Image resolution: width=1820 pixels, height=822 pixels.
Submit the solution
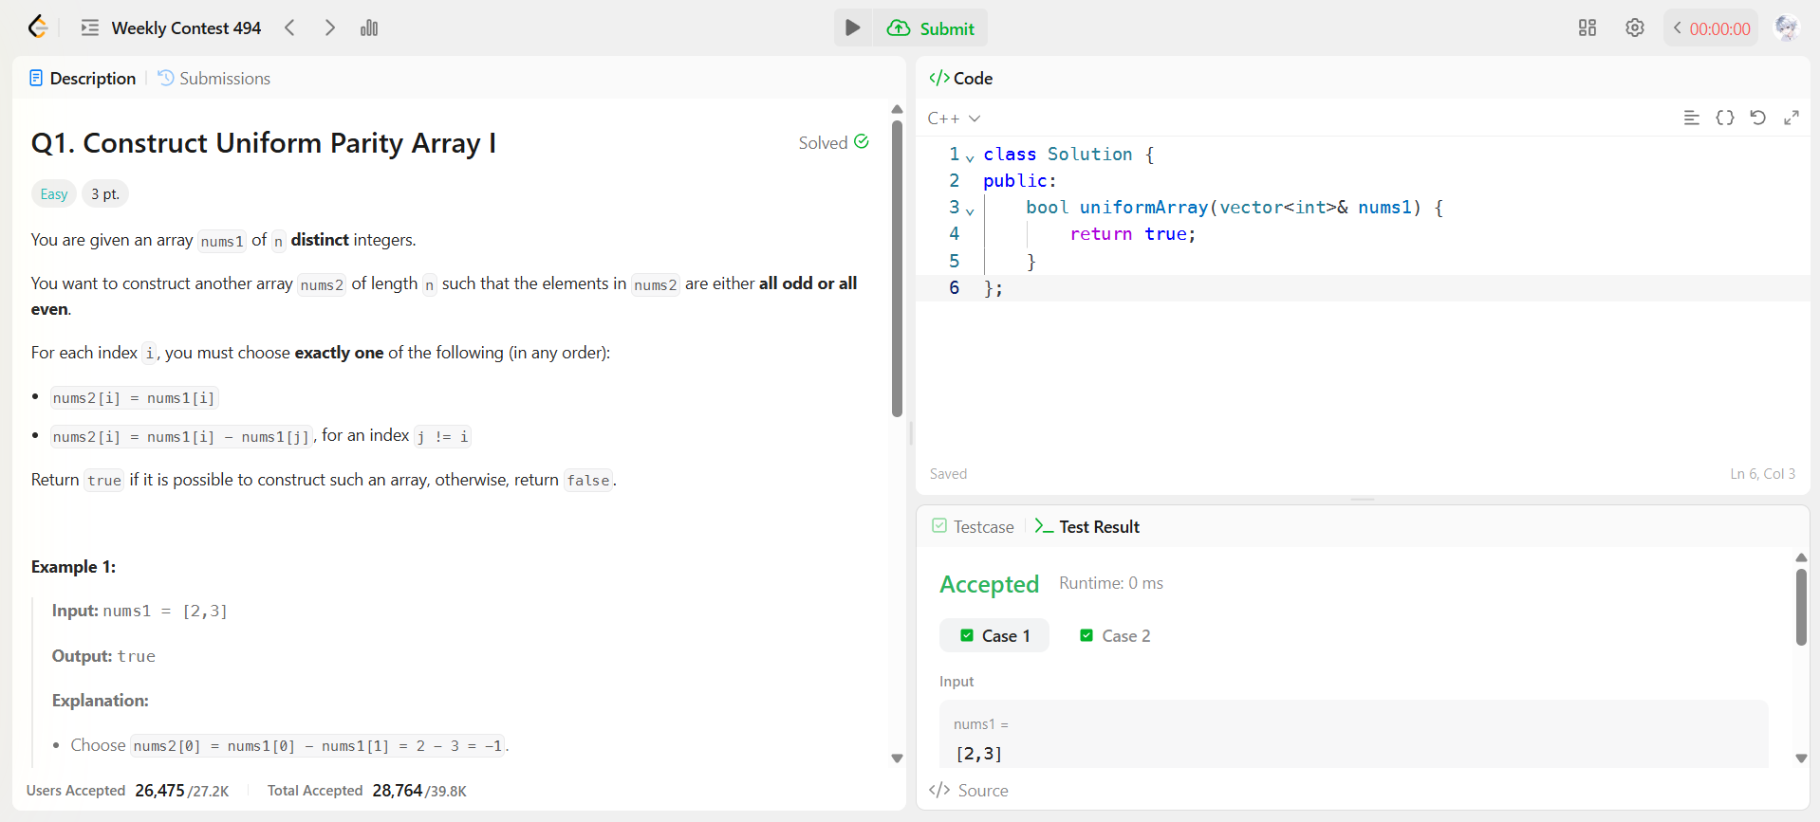tap(932, 28)
